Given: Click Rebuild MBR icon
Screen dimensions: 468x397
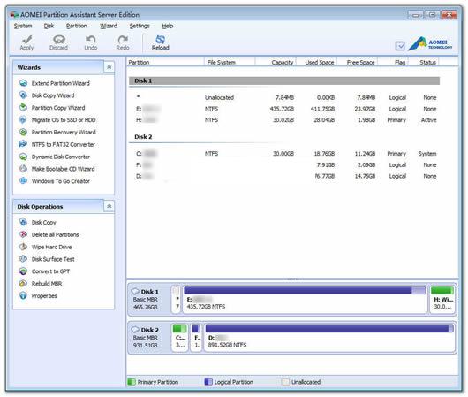Looking at the screenshot, I should [x=23, y=284].
